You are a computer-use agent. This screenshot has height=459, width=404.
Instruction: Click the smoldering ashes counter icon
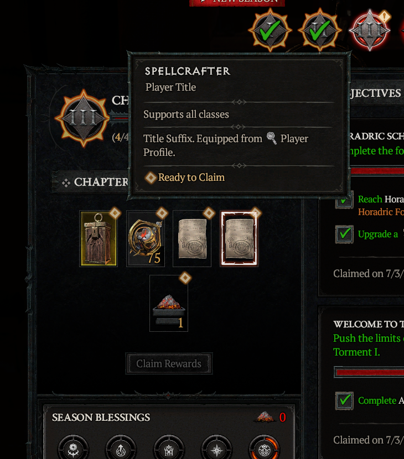(265, 417)
